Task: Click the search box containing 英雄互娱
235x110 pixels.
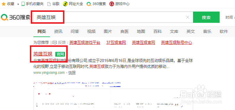Action: 113,17
